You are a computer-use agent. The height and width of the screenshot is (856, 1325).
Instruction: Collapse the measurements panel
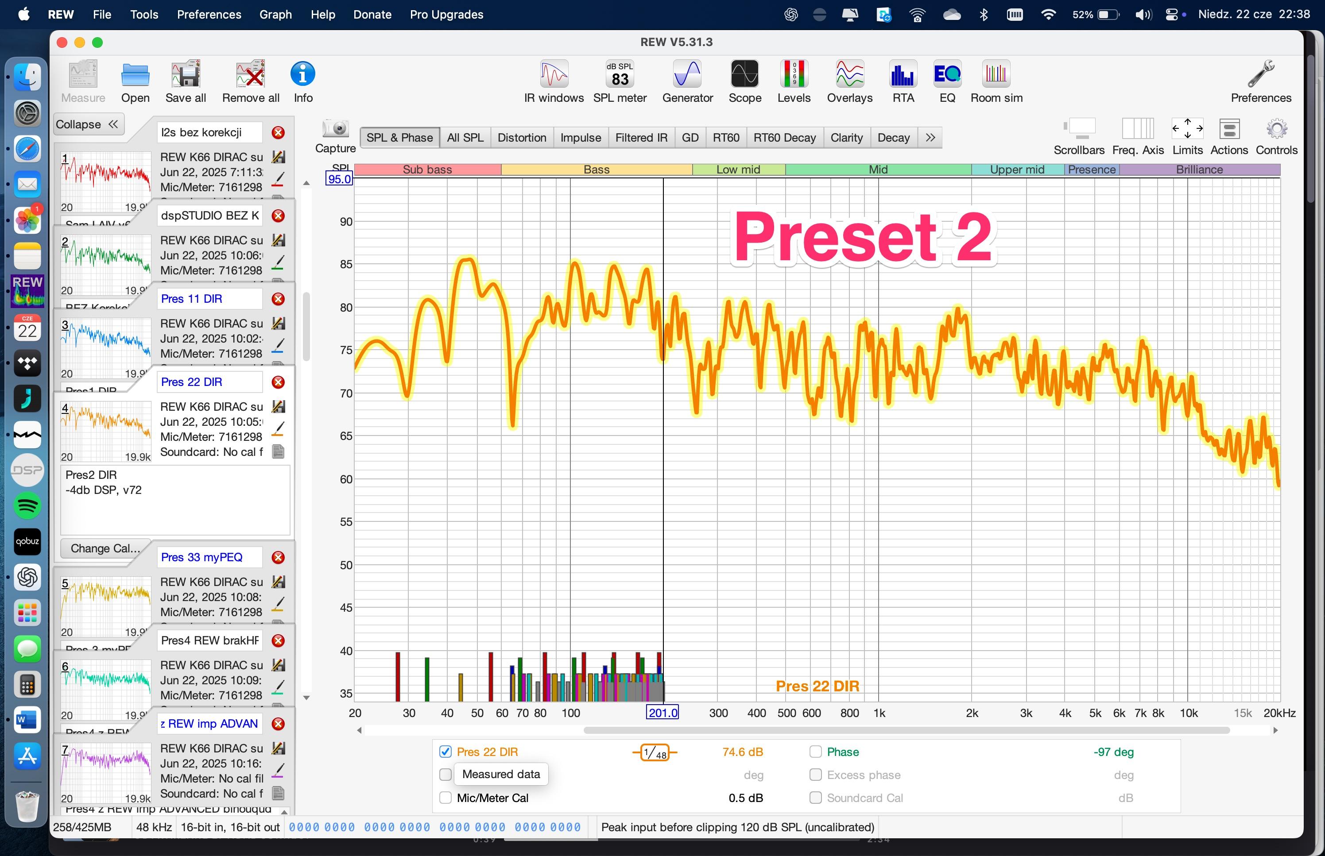point(87,124)
